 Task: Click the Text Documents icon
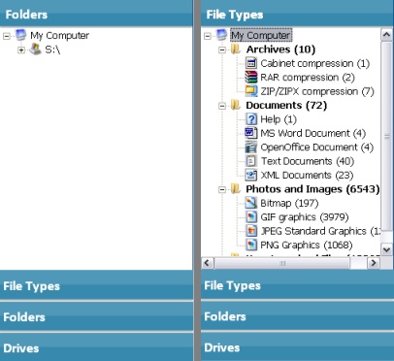click(x=251, y=161)
